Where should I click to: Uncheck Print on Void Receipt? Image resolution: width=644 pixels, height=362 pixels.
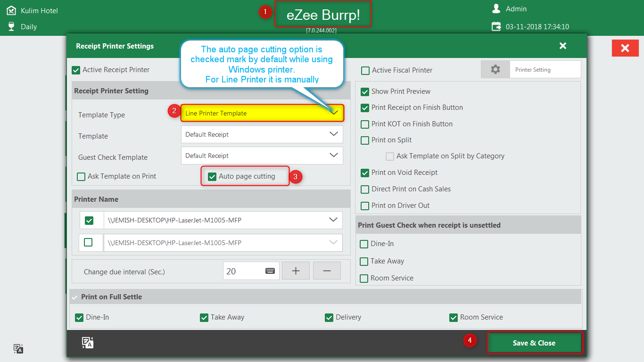pos(364,173)
